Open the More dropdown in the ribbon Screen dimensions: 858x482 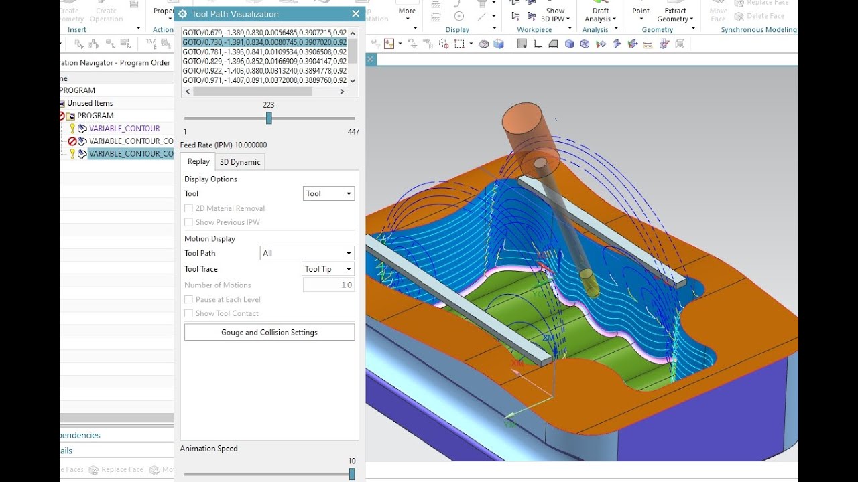click(x=407, y=15)
